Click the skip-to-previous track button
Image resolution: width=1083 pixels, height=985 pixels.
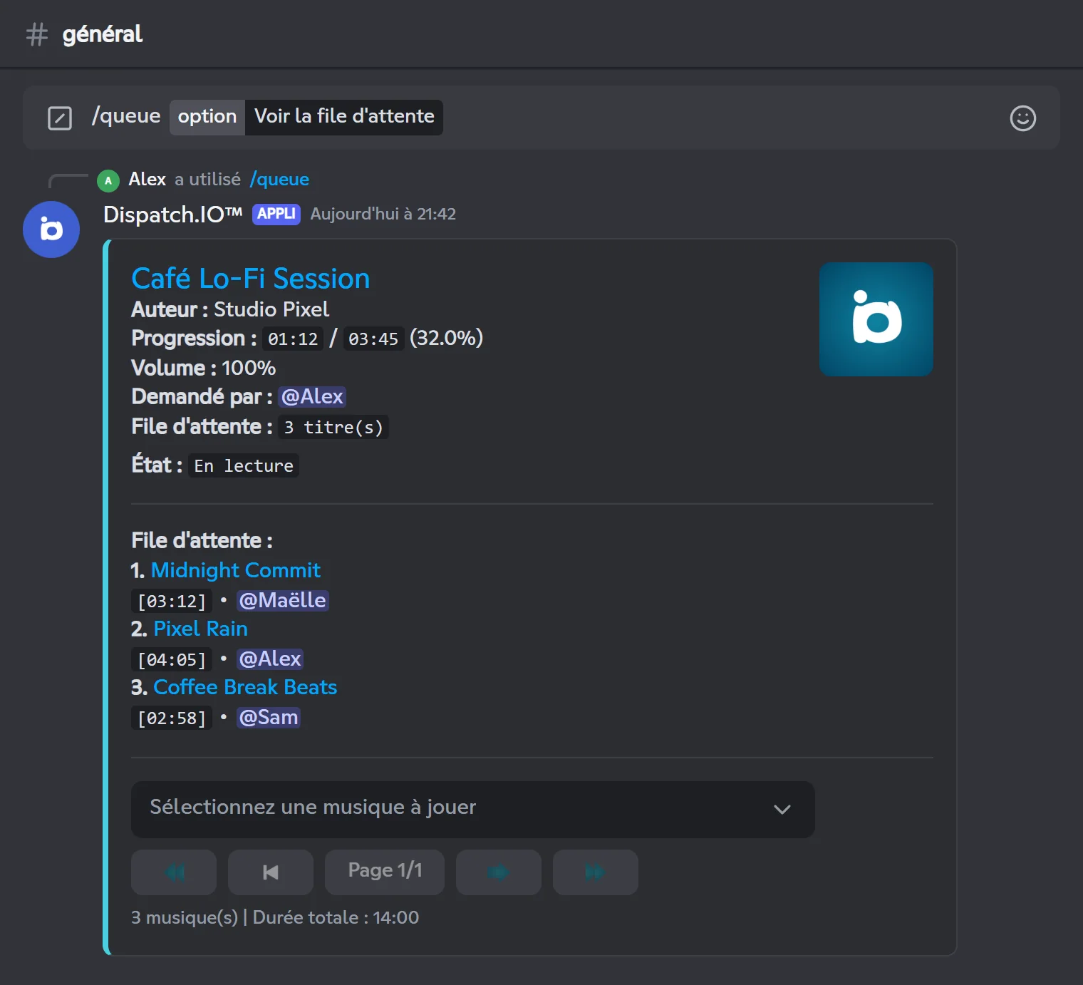[x=271, y=872]
